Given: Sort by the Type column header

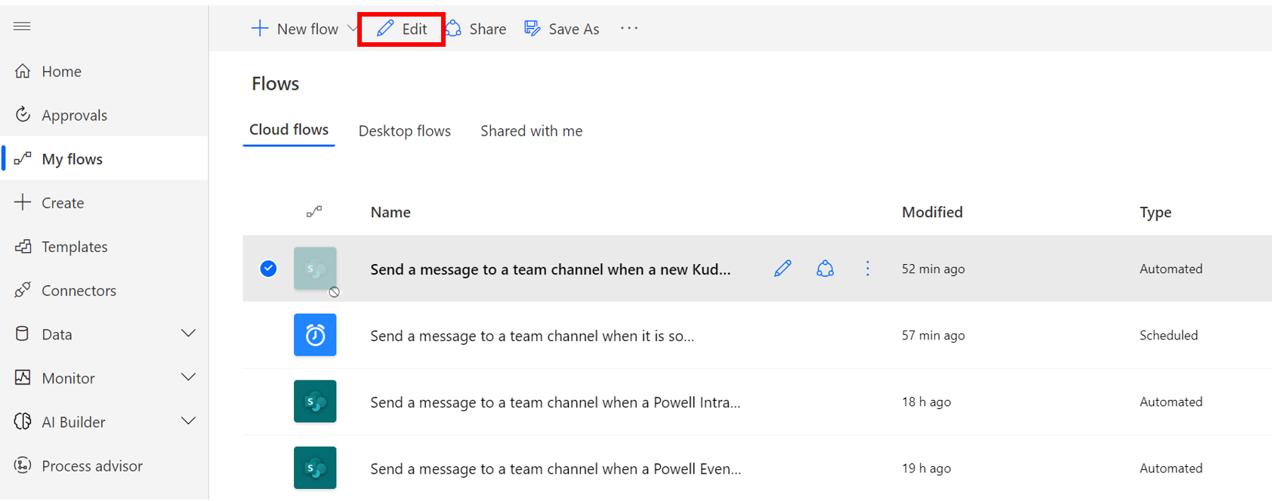Looking at the screenshot, I should [1155, 213].
